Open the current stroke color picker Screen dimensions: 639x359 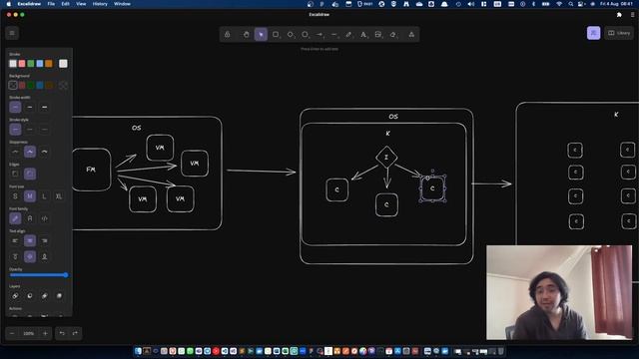pos(63,64)
